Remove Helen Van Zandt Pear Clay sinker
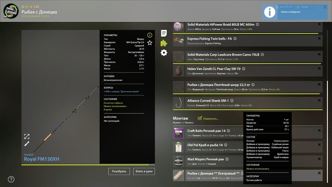Image resolution: width=332 pixels, height=187 pixels. pos(319,69)
